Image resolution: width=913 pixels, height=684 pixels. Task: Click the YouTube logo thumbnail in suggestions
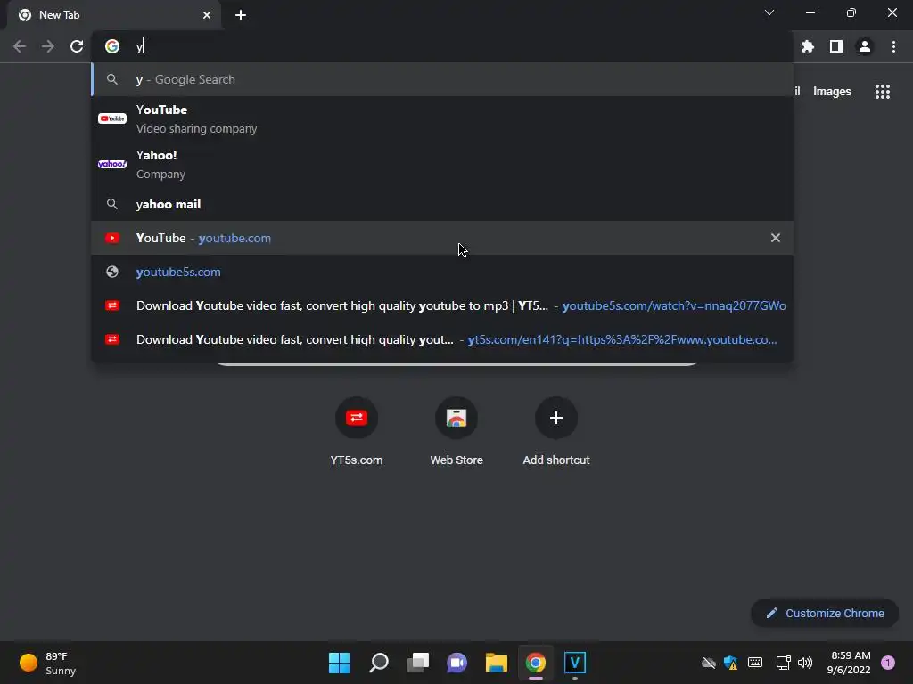pos(112,118)
